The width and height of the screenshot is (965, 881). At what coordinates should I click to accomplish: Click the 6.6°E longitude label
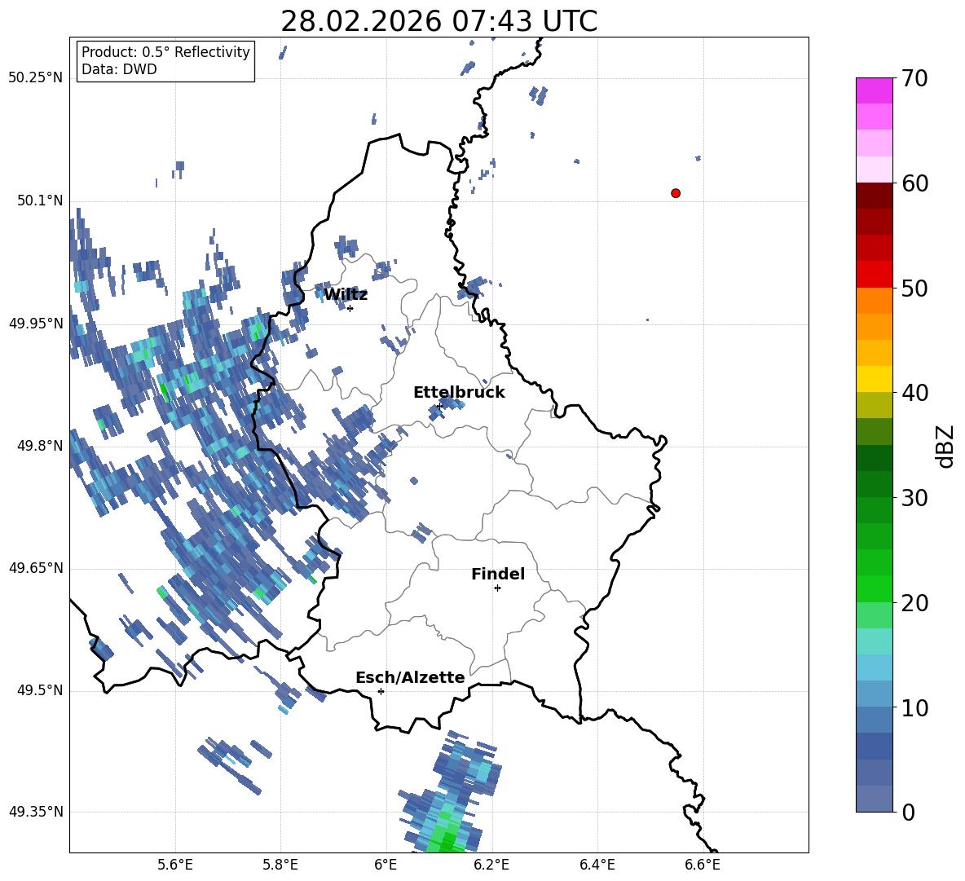(703, 865)
